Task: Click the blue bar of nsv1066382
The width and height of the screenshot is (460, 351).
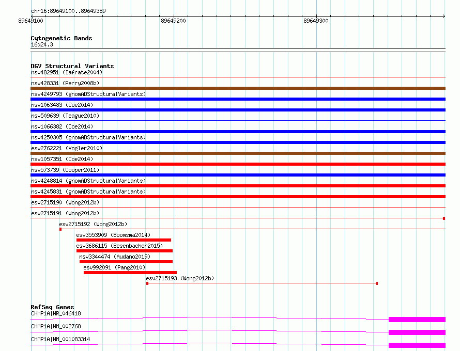Action: 238,132
